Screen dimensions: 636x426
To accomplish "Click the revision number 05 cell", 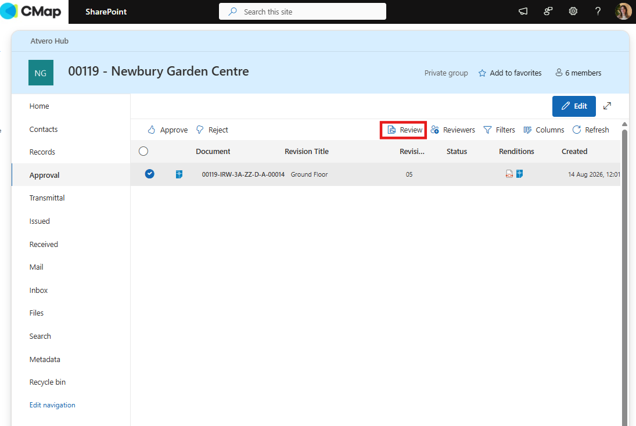I will pos(409,174).
